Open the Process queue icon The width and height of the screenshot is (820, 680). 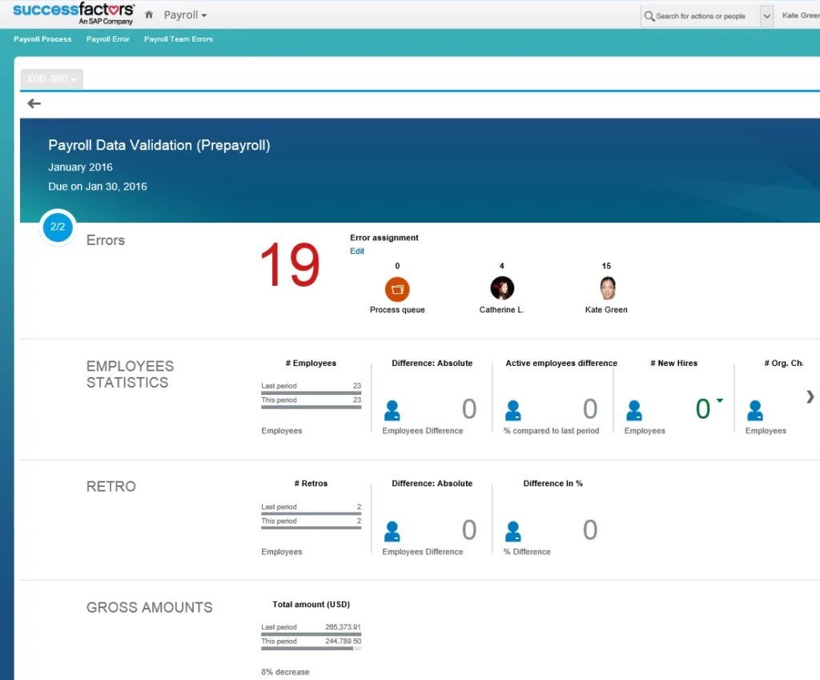pyautogui.click(x=397, y=288)
